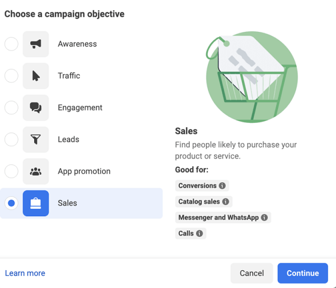This screenshot has height=288, width=336.
Task: Select the Awareness radio button
Action: tap(11, 44)
